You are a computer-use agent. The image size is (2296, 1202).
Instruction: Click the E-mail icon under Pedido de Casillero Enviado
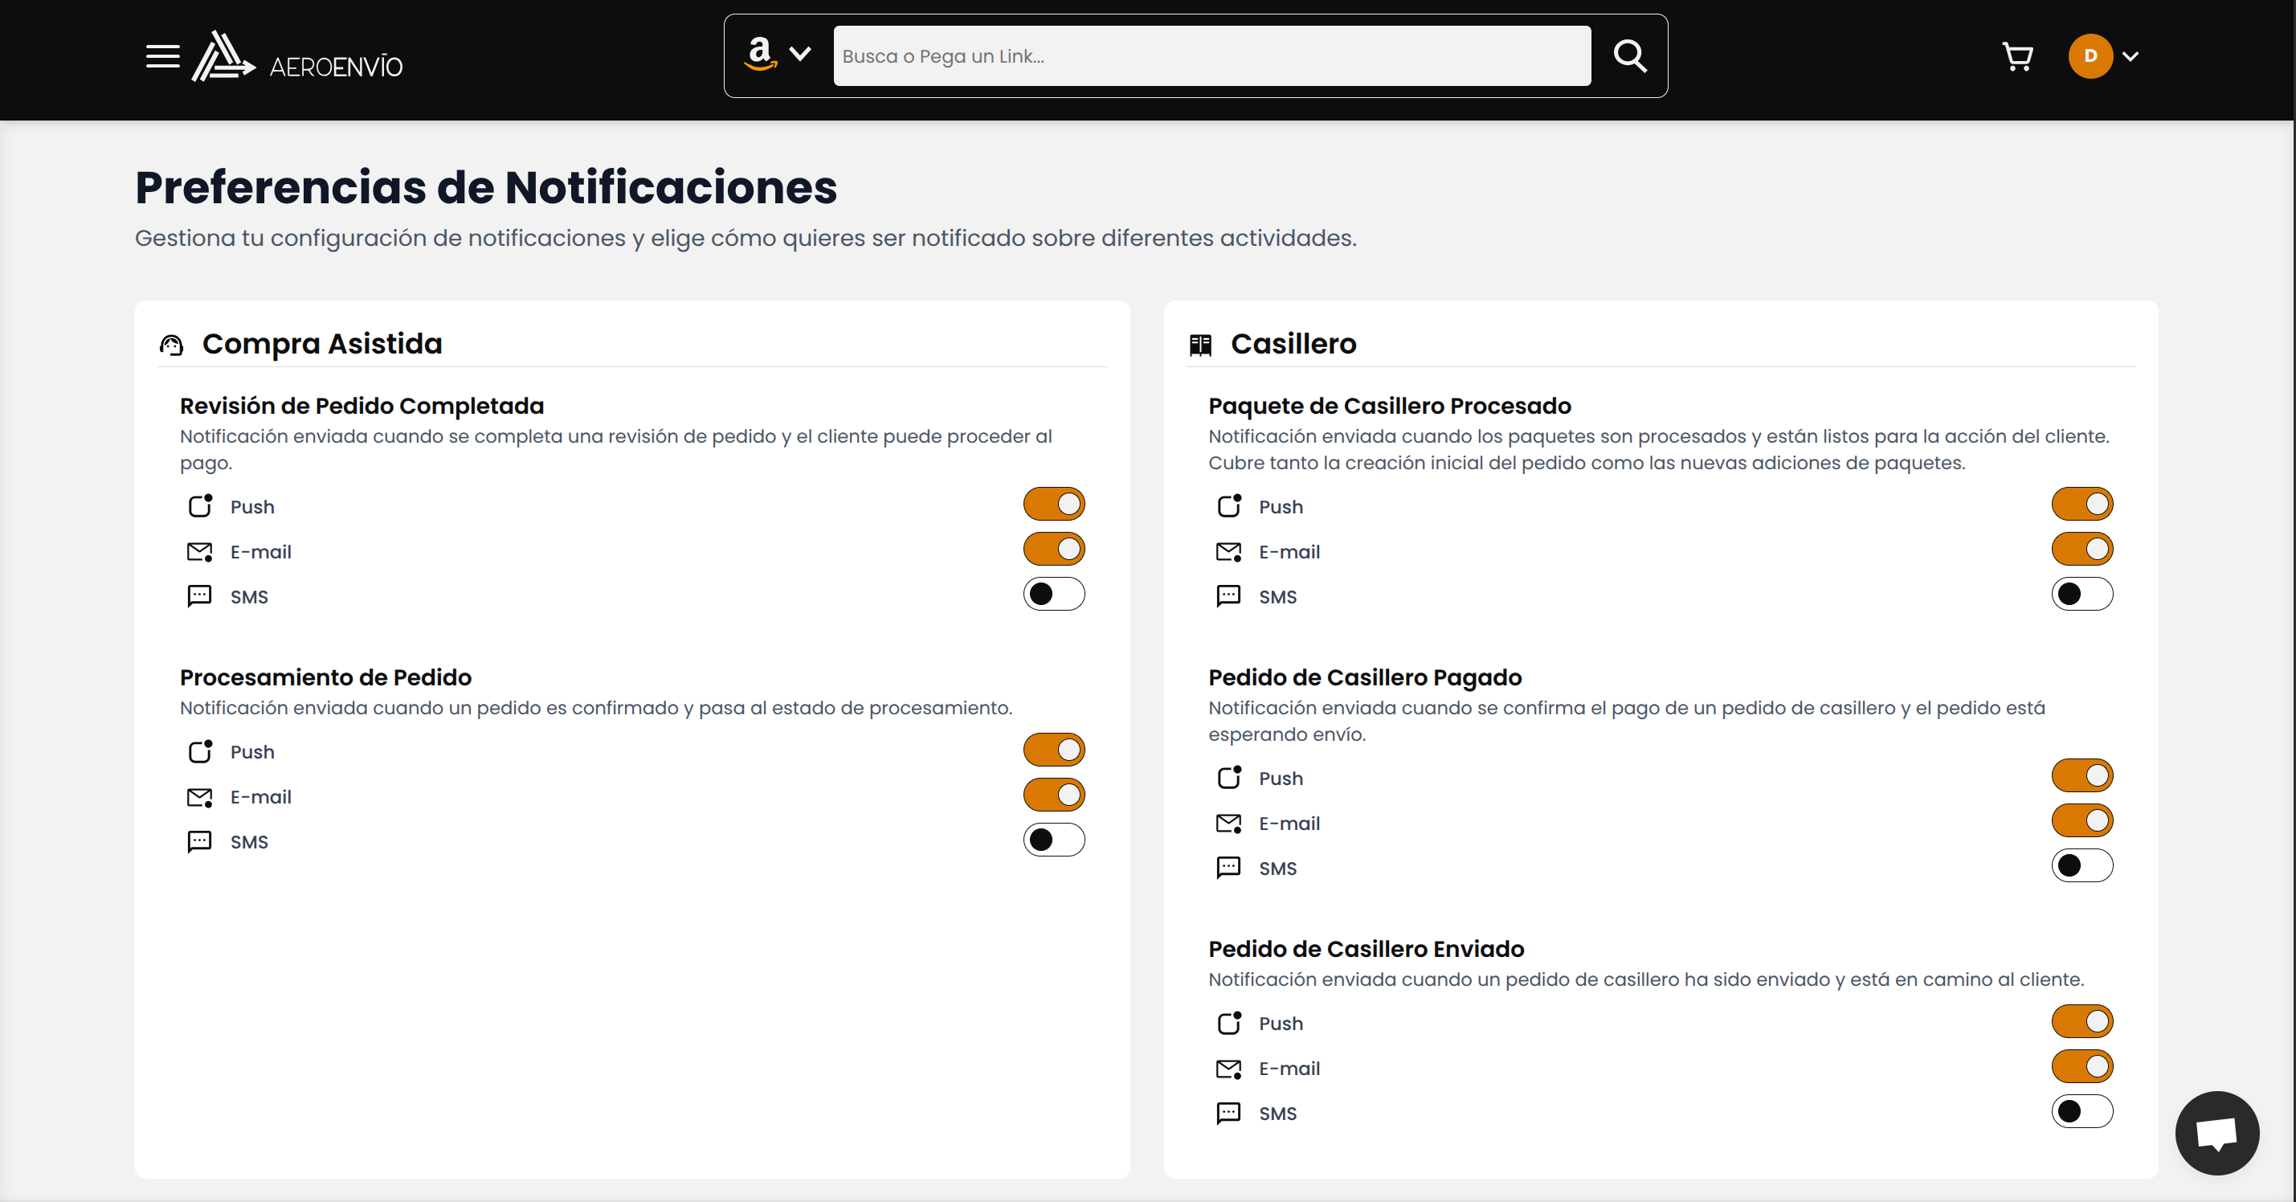1228,1069
